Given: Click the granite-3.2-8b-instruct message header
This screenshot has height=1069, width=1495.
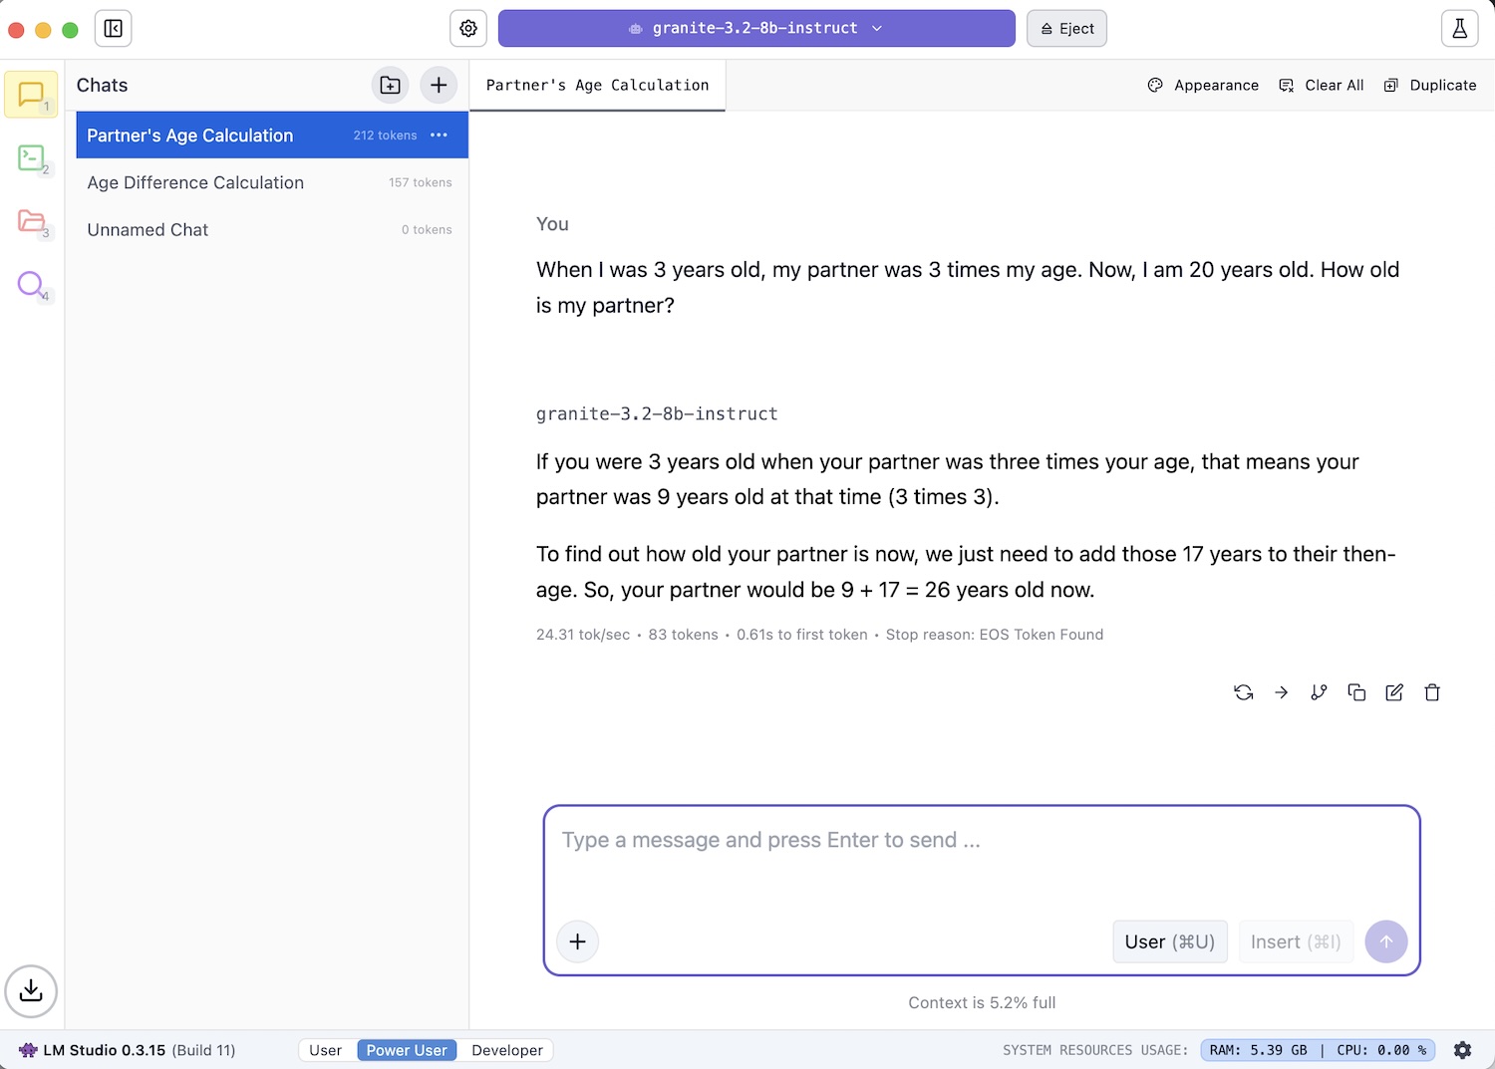Looking at the screenshot, I should pyautogui.click(x=657, y=413).
